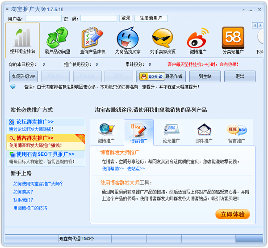Open the 使用帮助>> link
The width and height of the screenshot is (268, 248).
pyautogui.click(x=113, y=169)
